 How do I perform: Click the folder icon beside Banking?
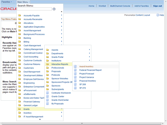(20, 38)
